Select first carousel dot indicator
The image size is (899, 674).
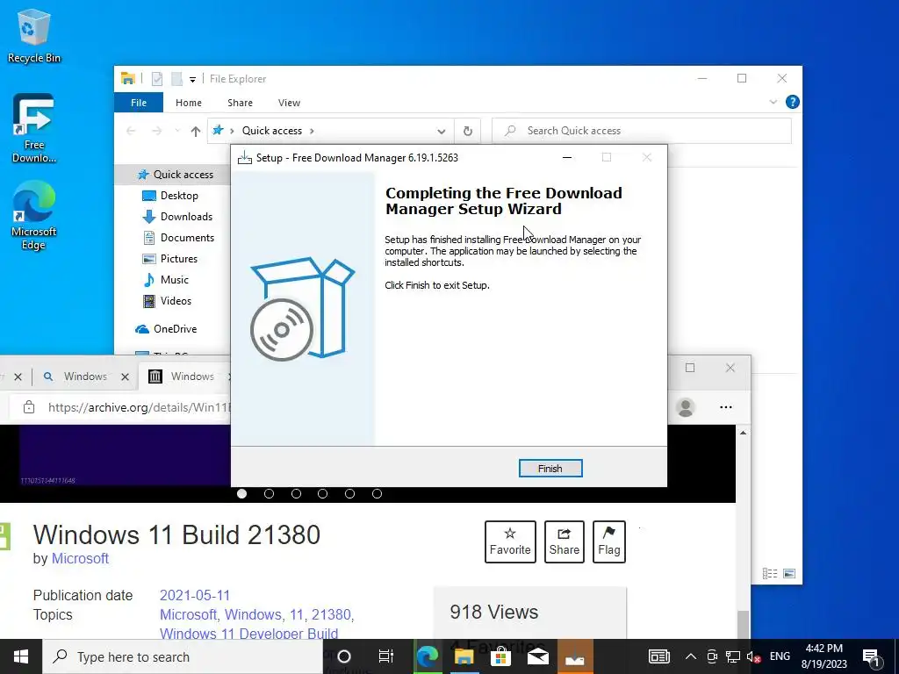click(242, 494)
